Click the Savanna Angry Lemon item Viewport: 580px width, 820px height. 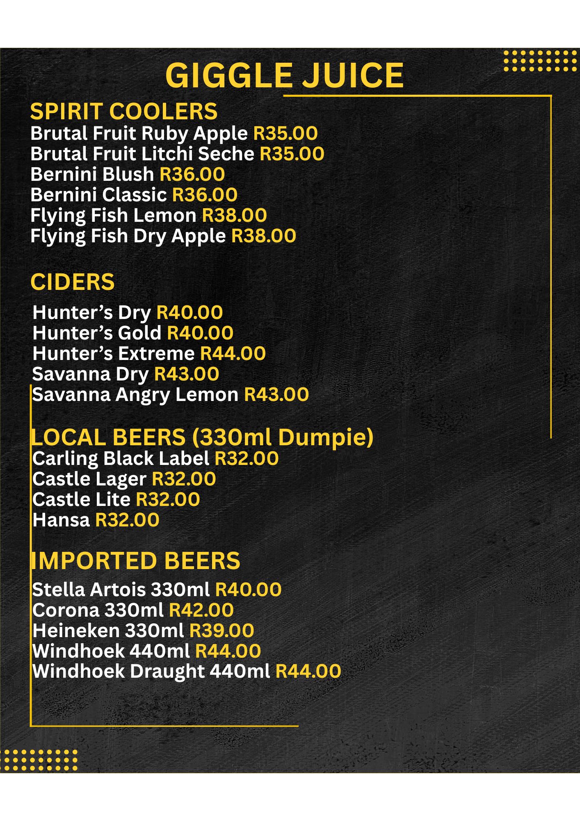pos(135,394)
